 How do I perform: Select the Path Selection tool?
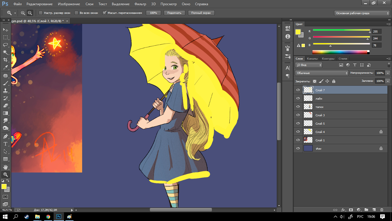(x=5, y=151)
